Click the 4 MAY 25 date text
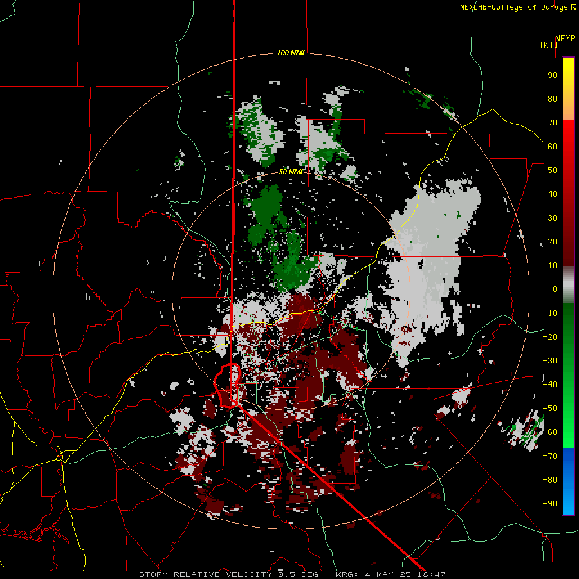The height and width of the screenshot is (579, 579). (x=388, y=574)
